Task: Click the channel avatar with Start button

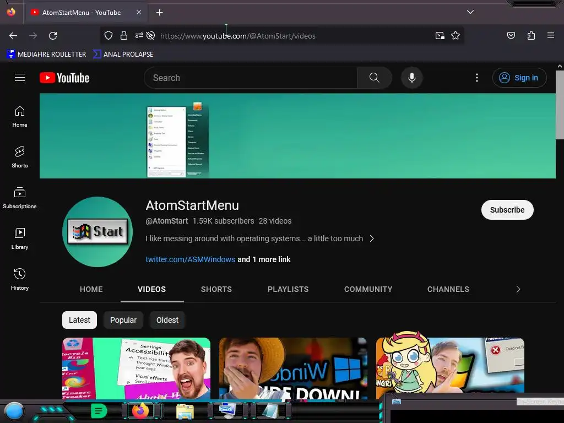Action: 97,232
